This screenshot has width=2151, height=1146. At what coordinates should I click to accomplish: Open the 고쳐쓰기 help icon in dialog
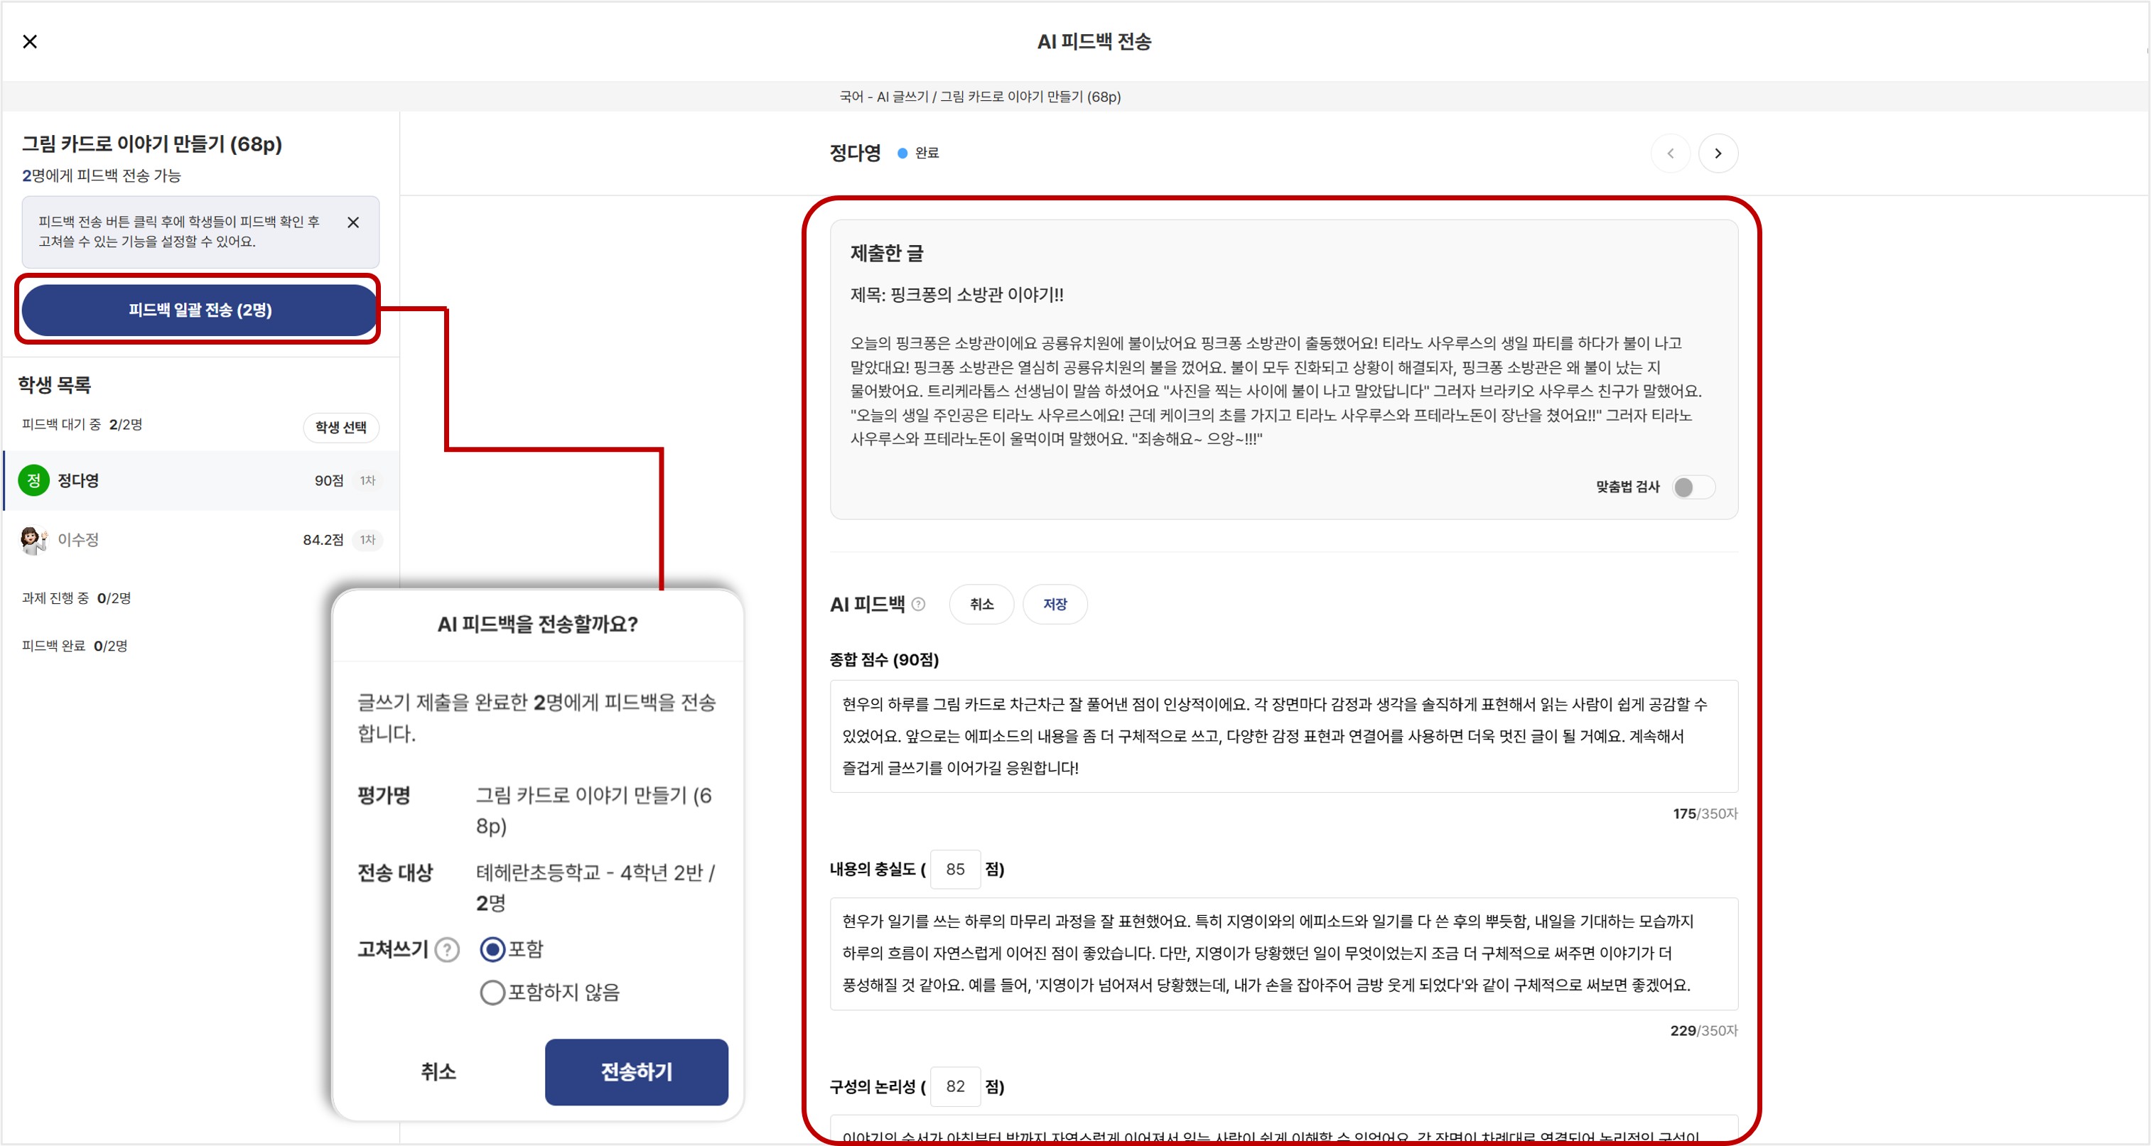point(448,950)
